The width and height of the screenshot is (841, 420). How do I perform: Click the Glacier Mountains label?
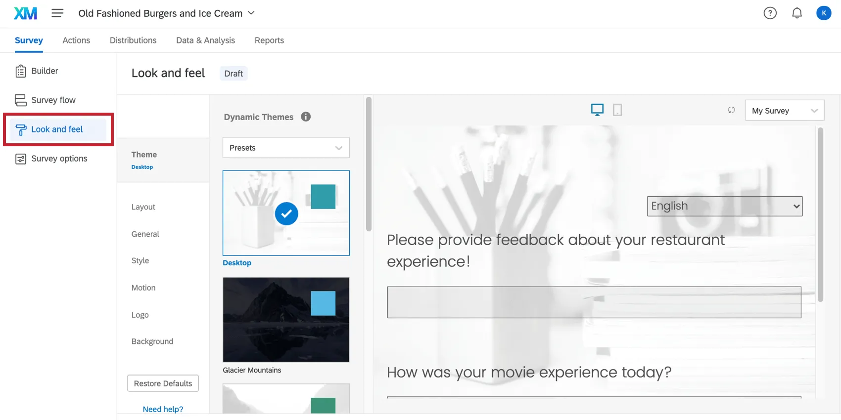click(252, 370)
